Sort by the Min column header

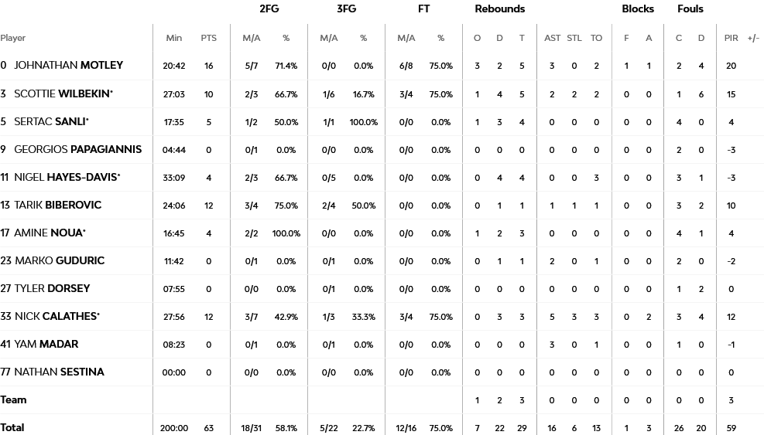point(173,38)
